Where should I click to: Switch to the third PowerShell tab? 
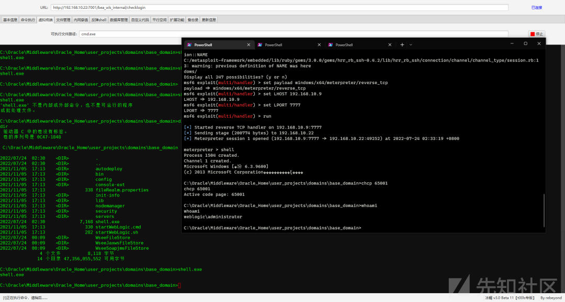tap(360, 44)
